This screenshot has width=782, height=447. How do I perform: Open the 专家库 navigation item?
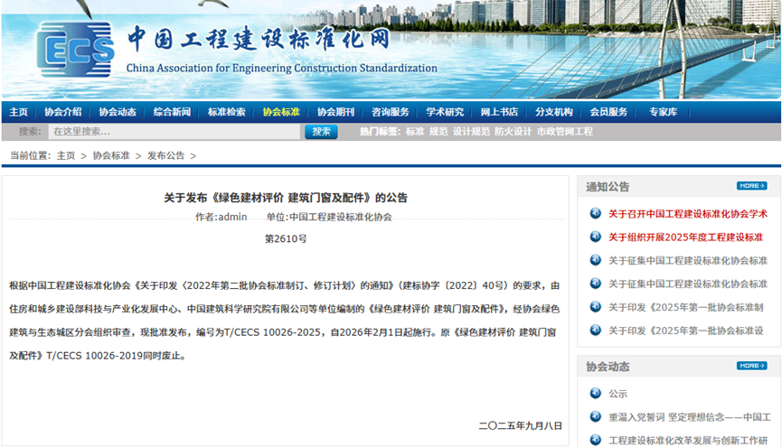(x=663, y=112)
